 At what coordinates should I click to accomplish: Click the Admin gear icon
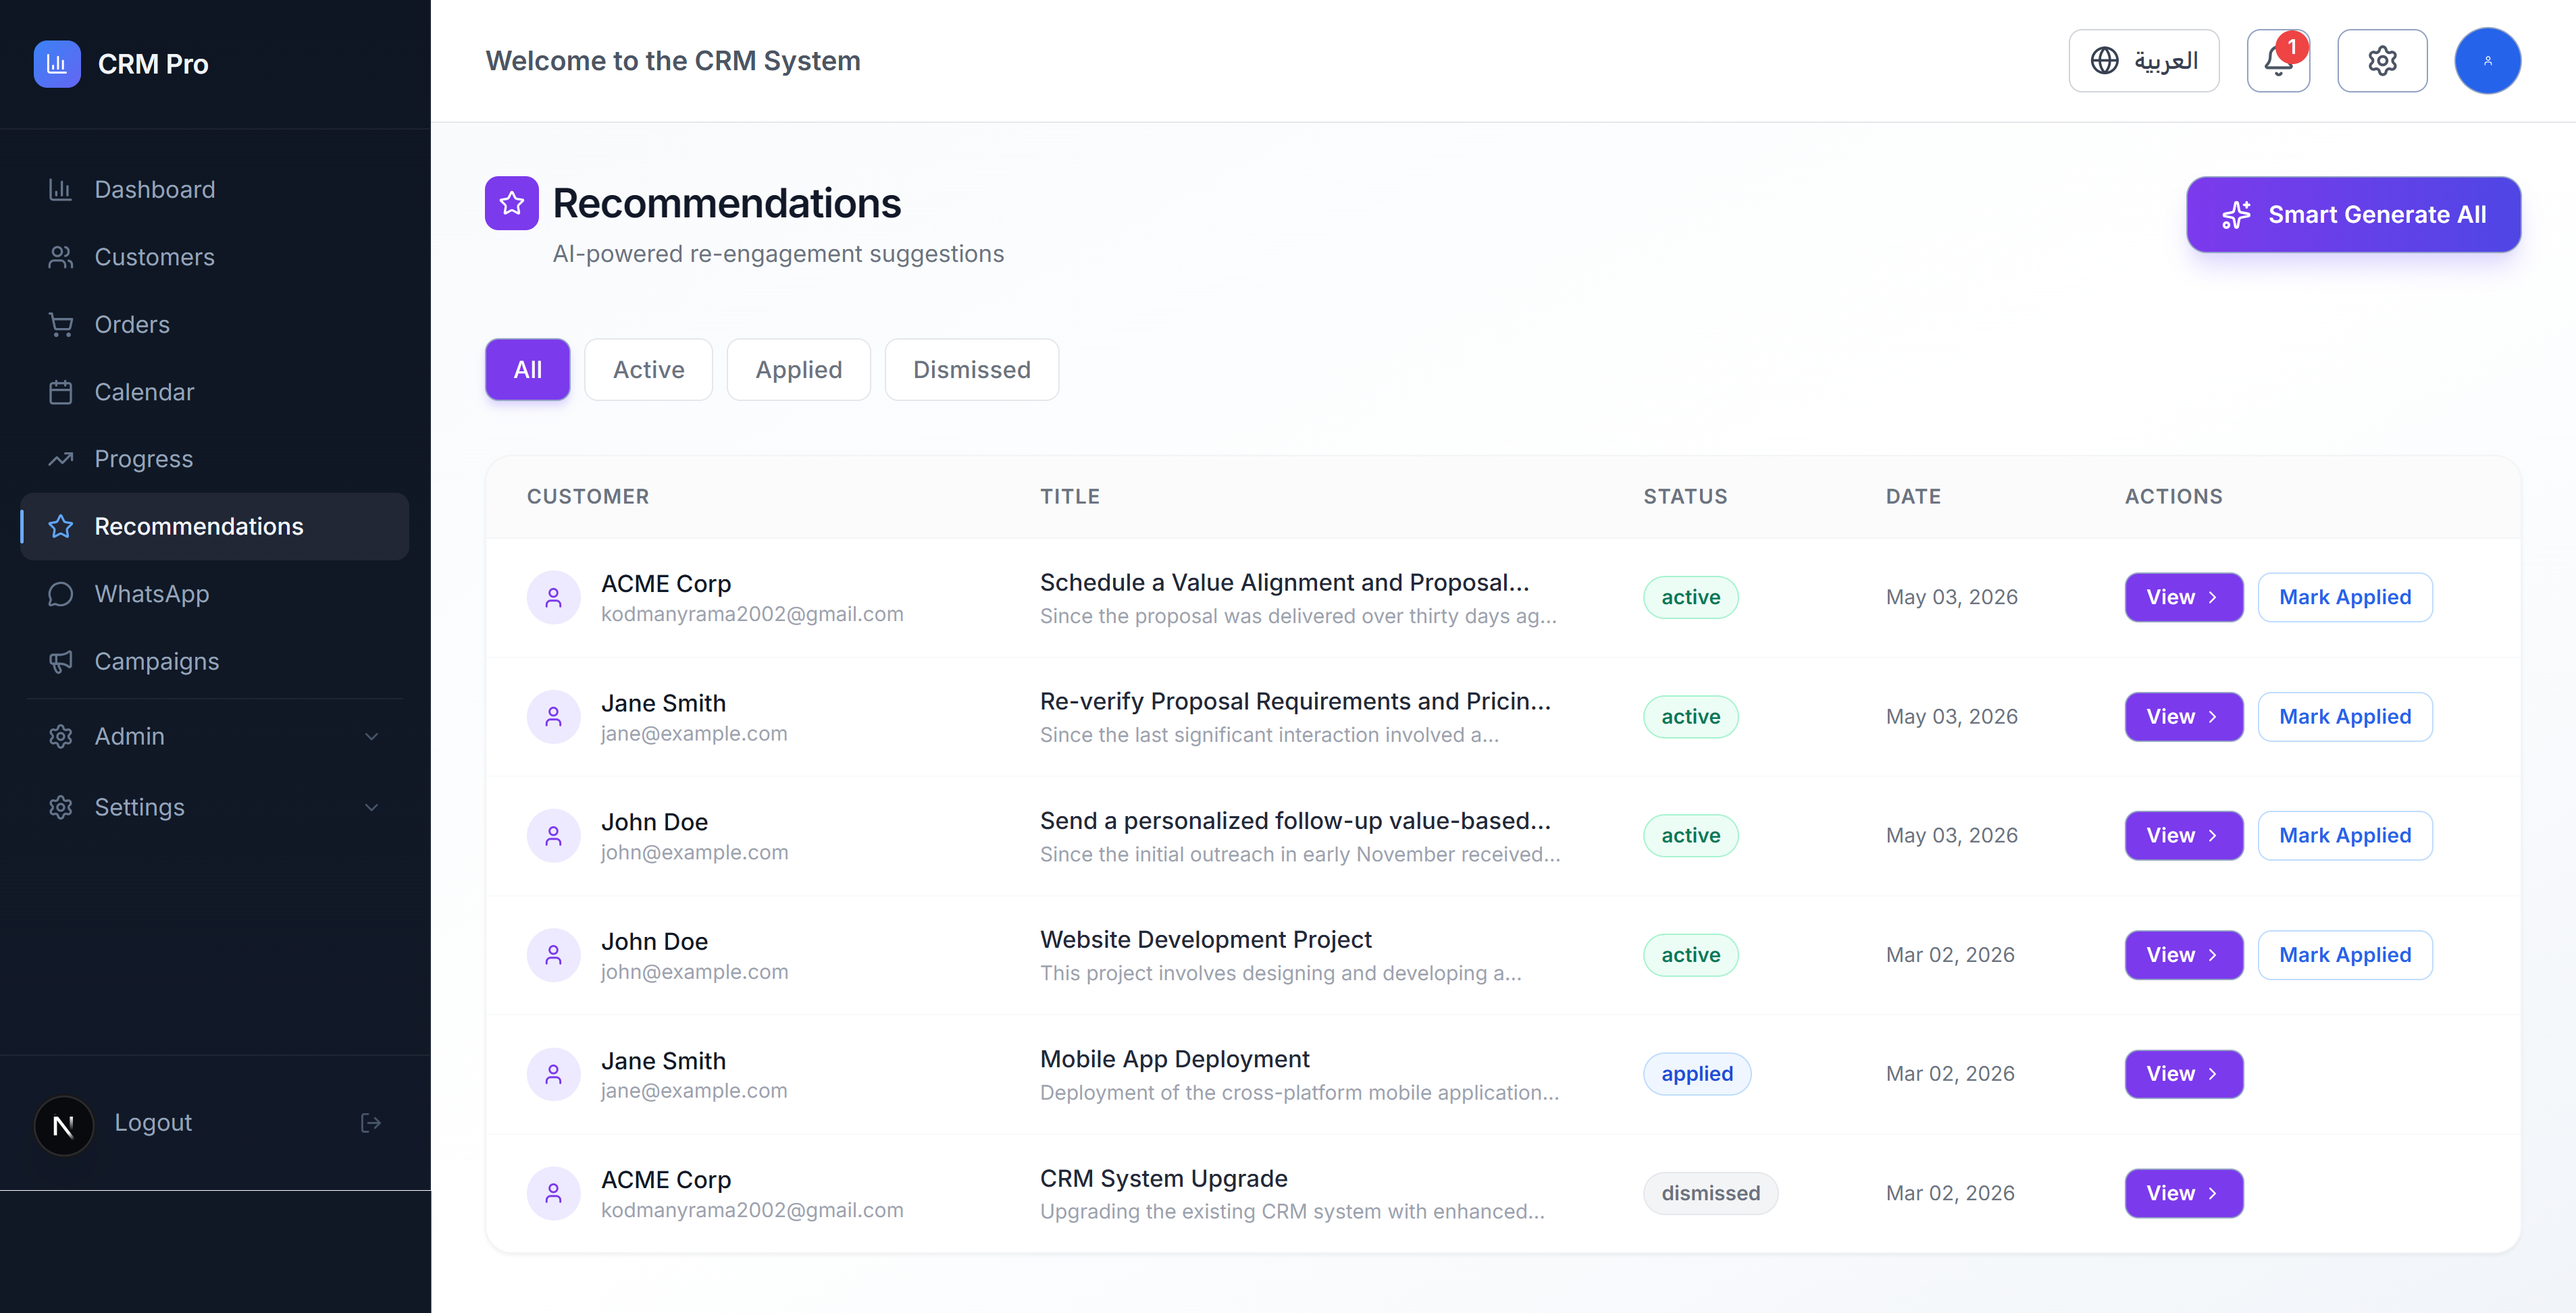pyautogui.click(x=61, y=736)
